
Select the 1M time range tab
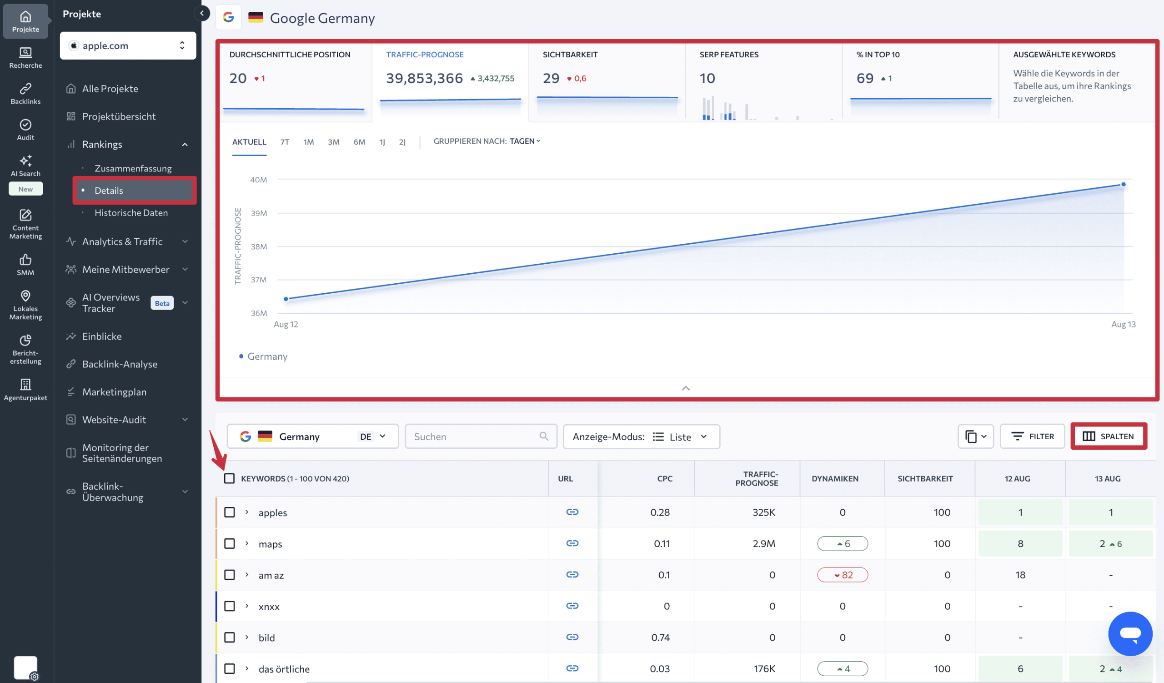[309, 142]
